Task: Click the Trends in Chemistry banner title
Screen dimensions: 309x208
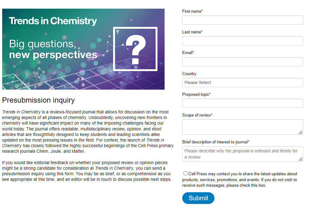Action: pyautogui.click(x=53, y=21)
